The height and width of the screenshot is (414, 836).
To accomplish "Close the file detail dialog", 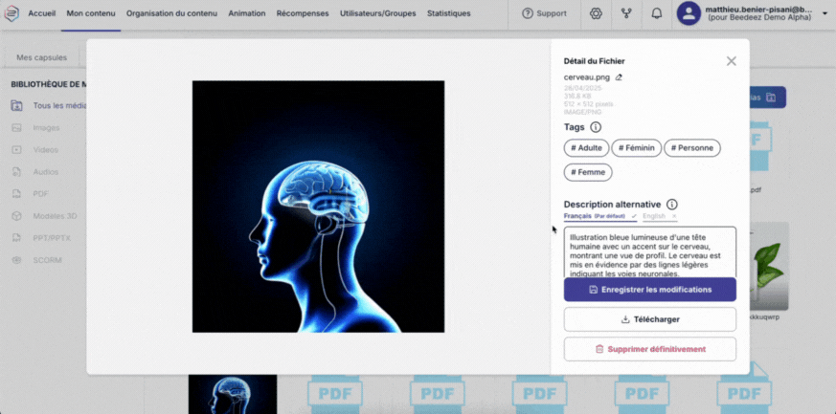I will [x=732, y=61].
